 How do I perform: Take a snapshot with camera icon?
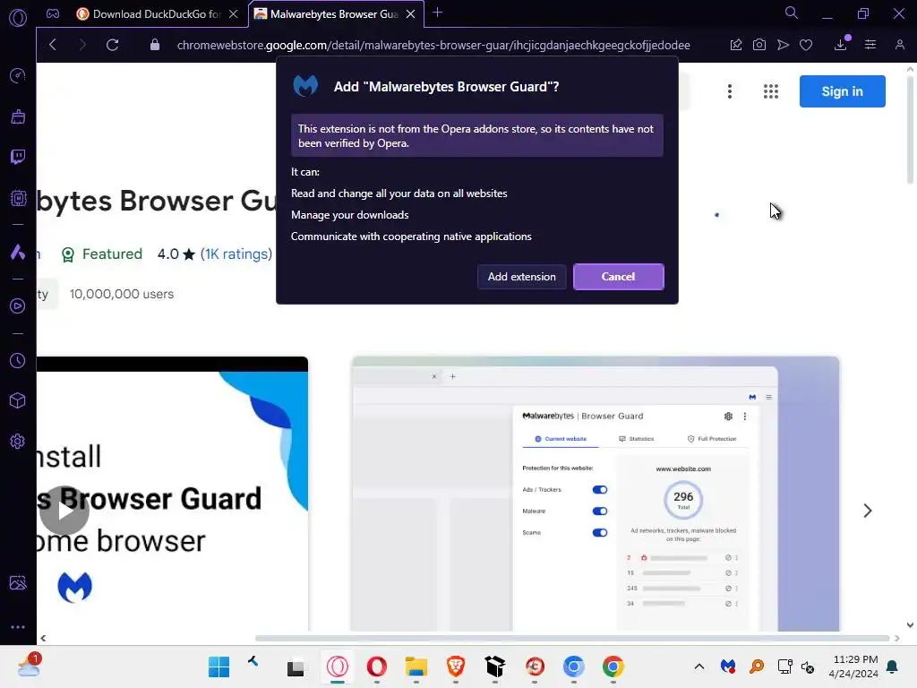759,45
